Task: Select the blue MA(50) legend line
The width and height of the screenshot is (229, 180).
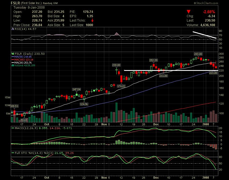Action: (13, 57)
